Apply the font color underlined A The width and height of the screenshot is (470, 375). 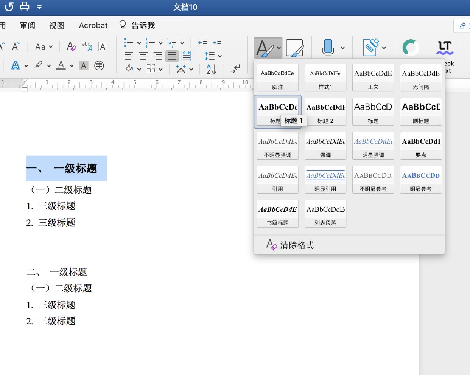(61, 65)
